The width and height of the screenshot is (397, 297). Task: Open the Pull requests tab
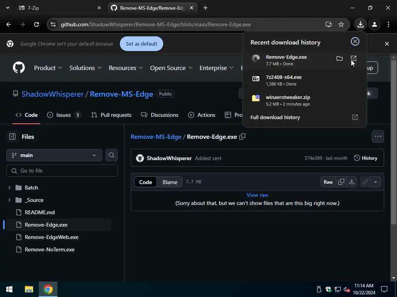[x=111, y=115]
